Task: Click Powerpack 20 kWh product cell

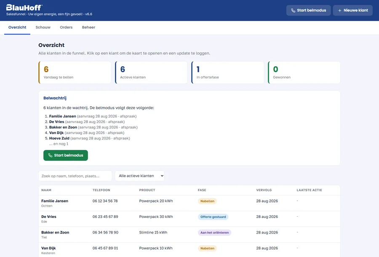Action: click(x=156, y=201)
